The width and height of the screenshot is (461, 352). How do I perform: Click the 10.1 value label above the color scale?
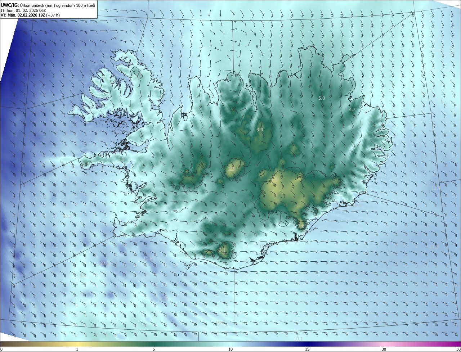coord(298,339)
